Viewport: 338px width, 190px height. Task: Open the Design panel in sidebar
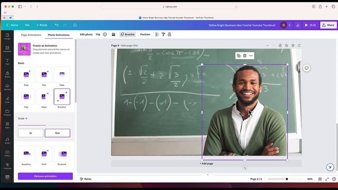(7, 36)
